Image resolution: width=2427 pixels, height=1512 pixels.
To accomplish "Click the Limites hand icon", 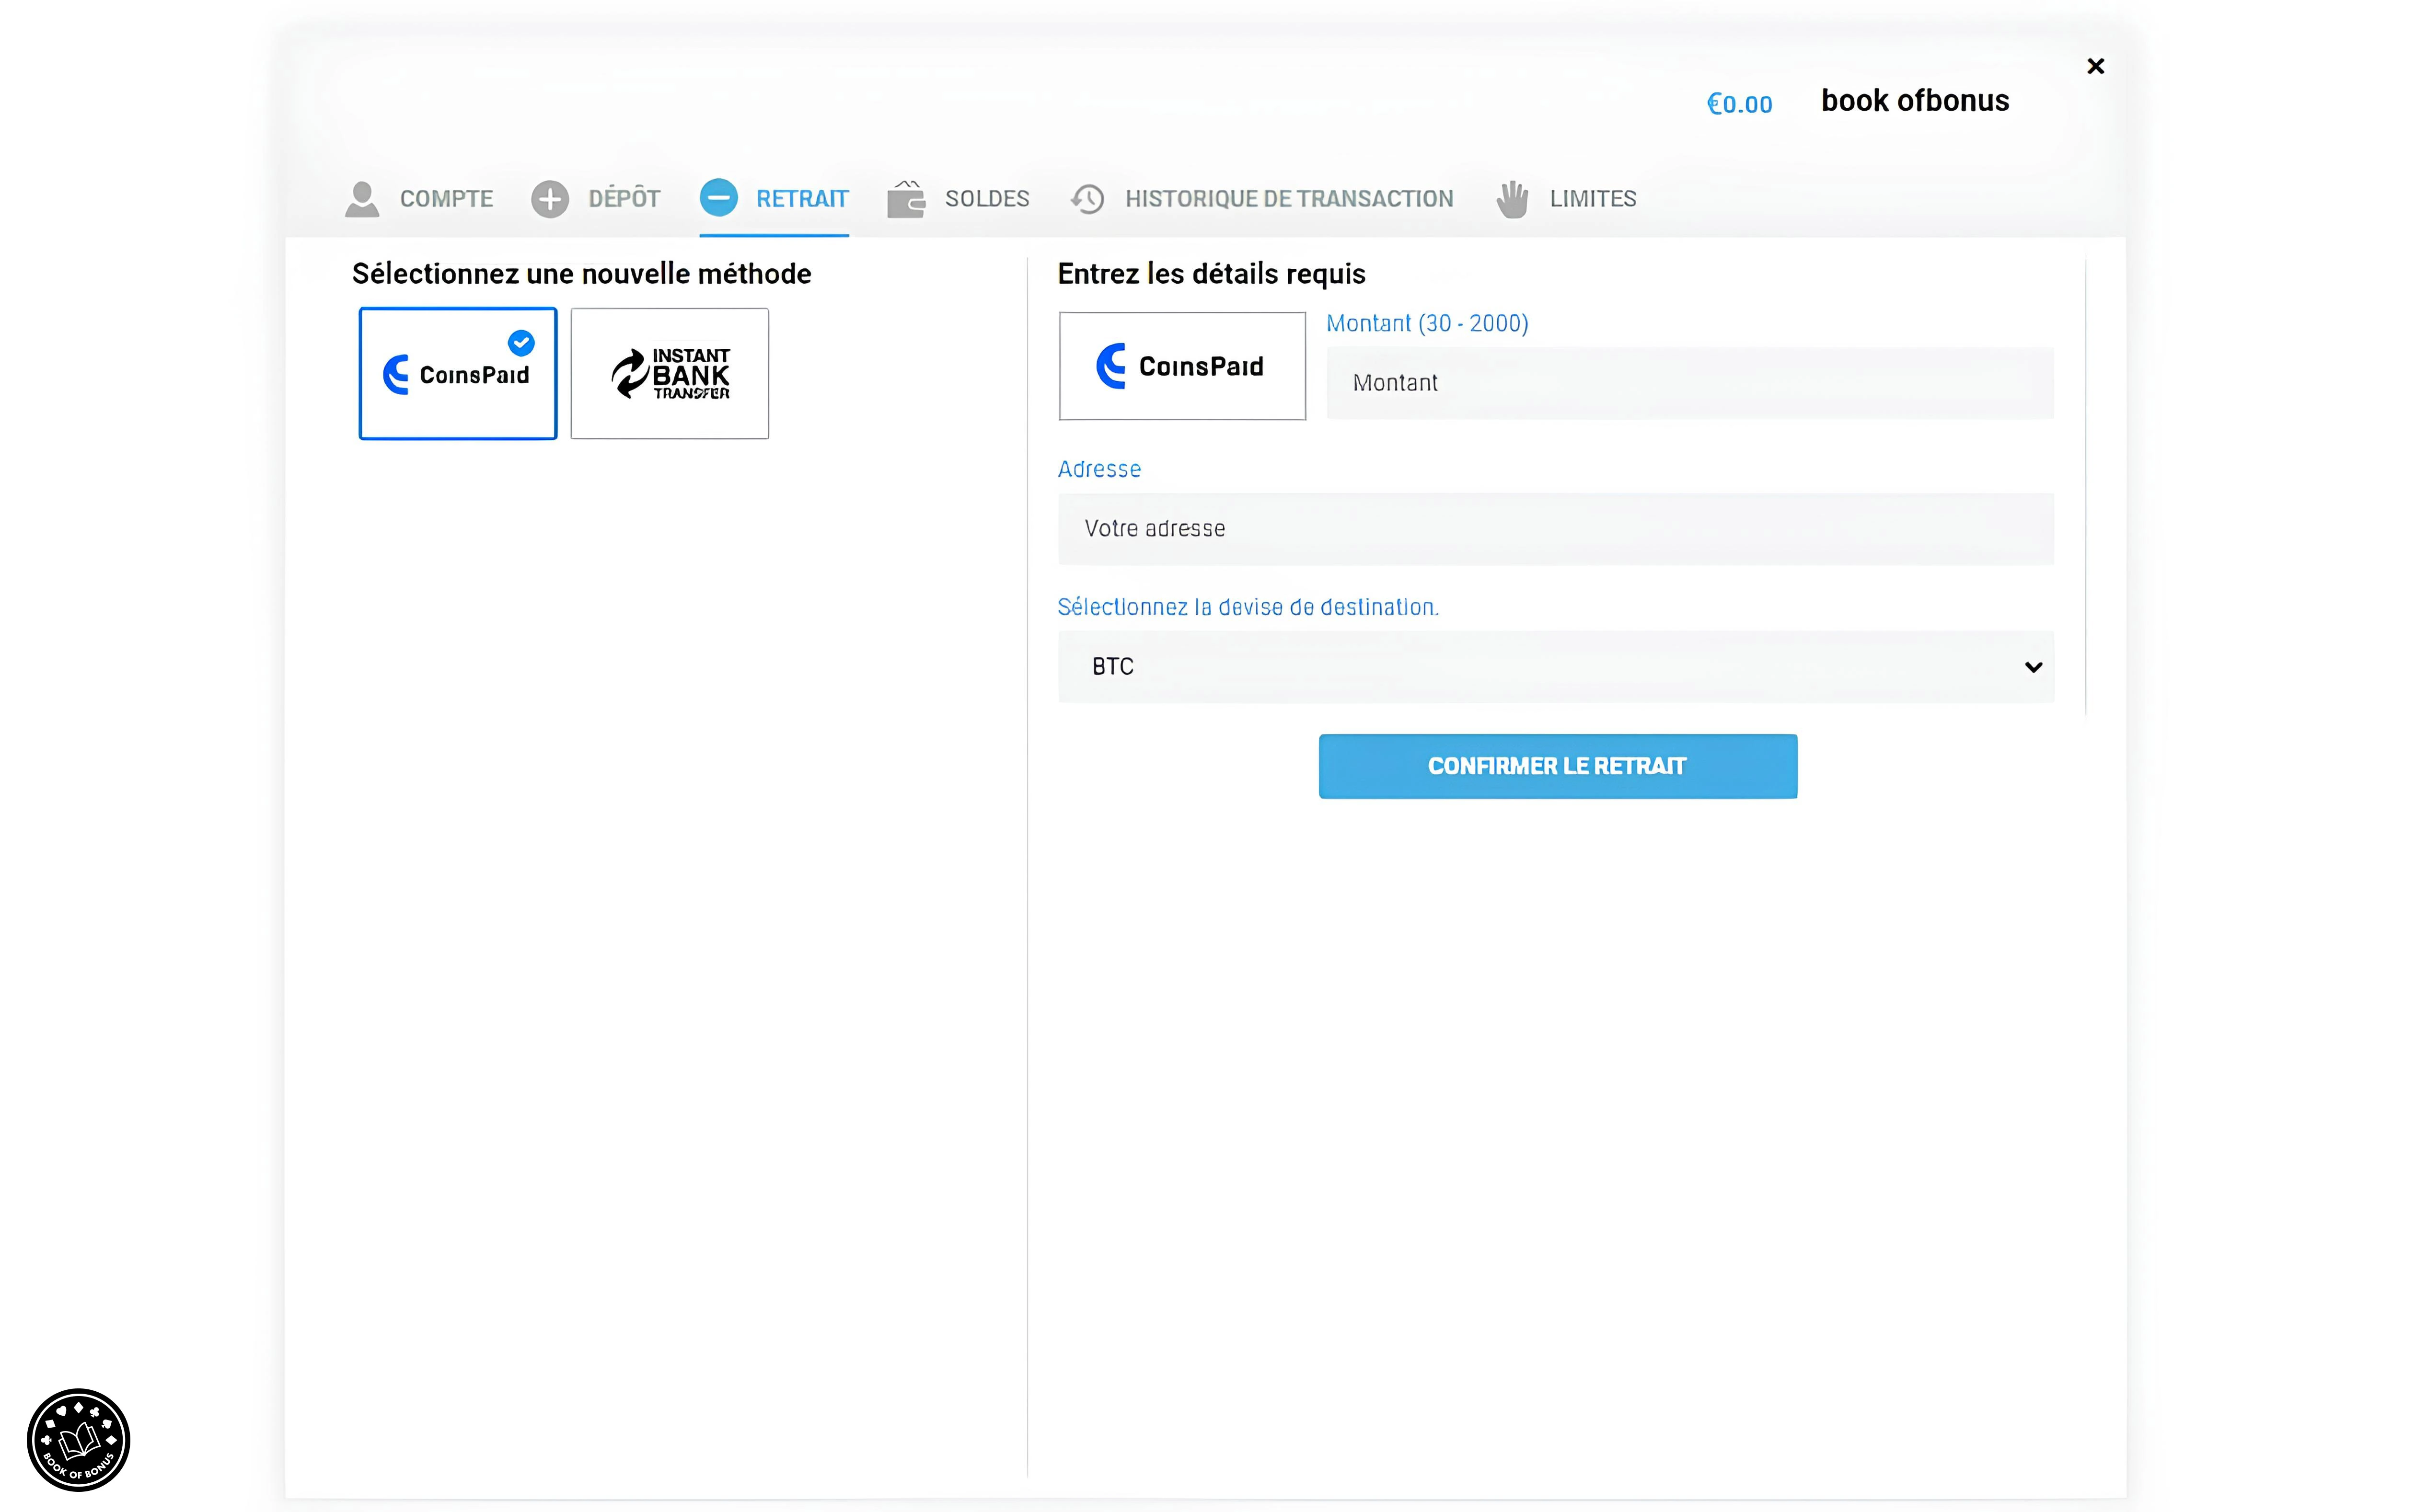I will coord(1513,199).
